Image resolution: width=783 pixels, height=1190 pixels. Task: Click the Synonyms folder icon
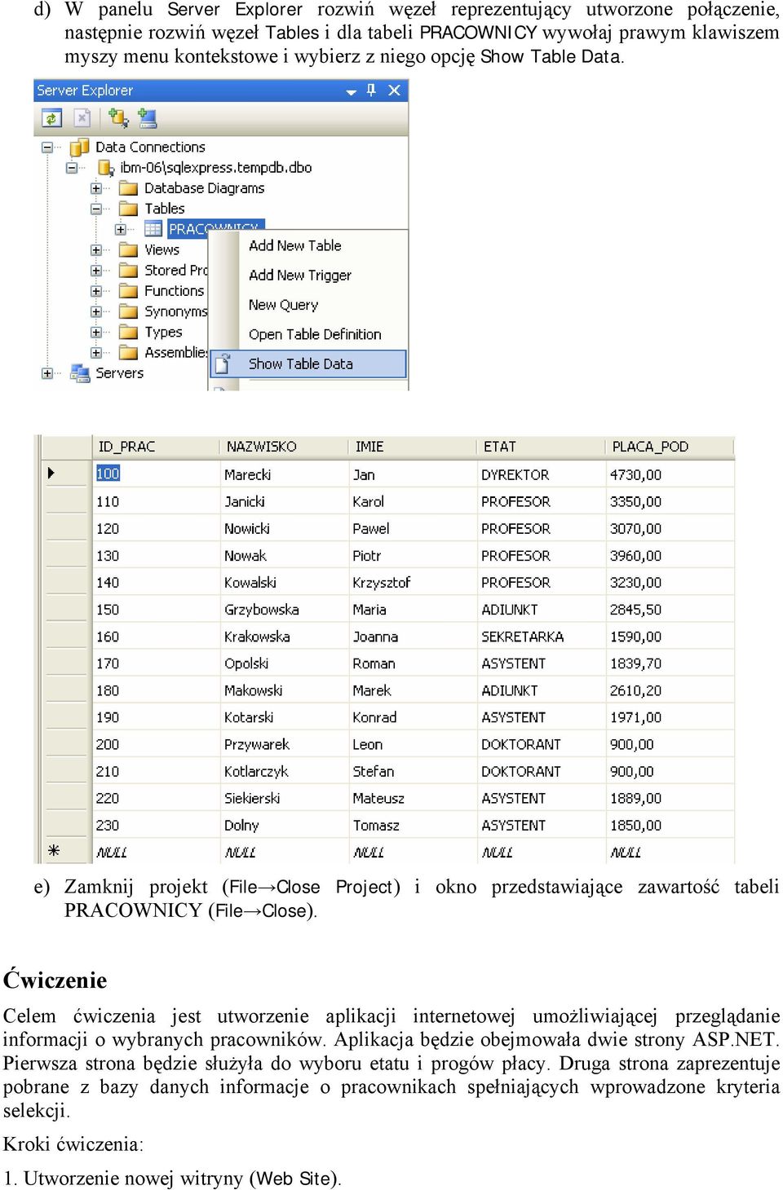pos(128,311)
